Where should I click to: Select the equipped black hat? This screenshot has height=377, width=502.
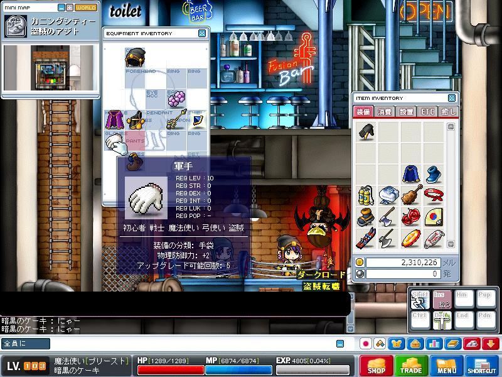pyautogui.click(x=135, y=57)
